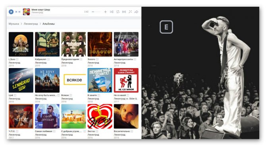The height and width of the screenshot is (146, 266).
Task: Click the track time 3:42
Action: coord(86,12)
